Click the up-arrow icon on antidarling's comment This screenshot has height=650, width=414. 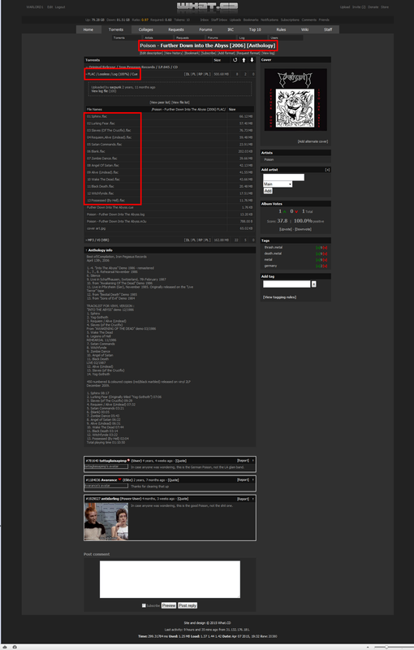pos(253,499)
